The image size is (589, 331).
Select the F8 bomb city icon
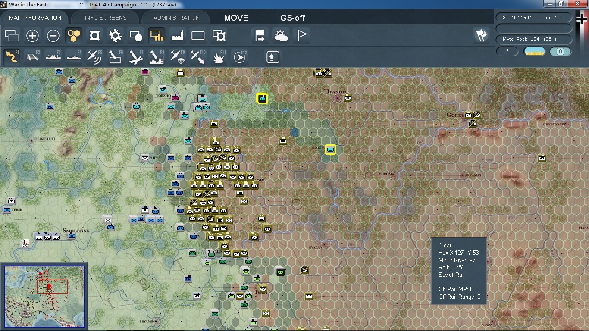[157, 56]
